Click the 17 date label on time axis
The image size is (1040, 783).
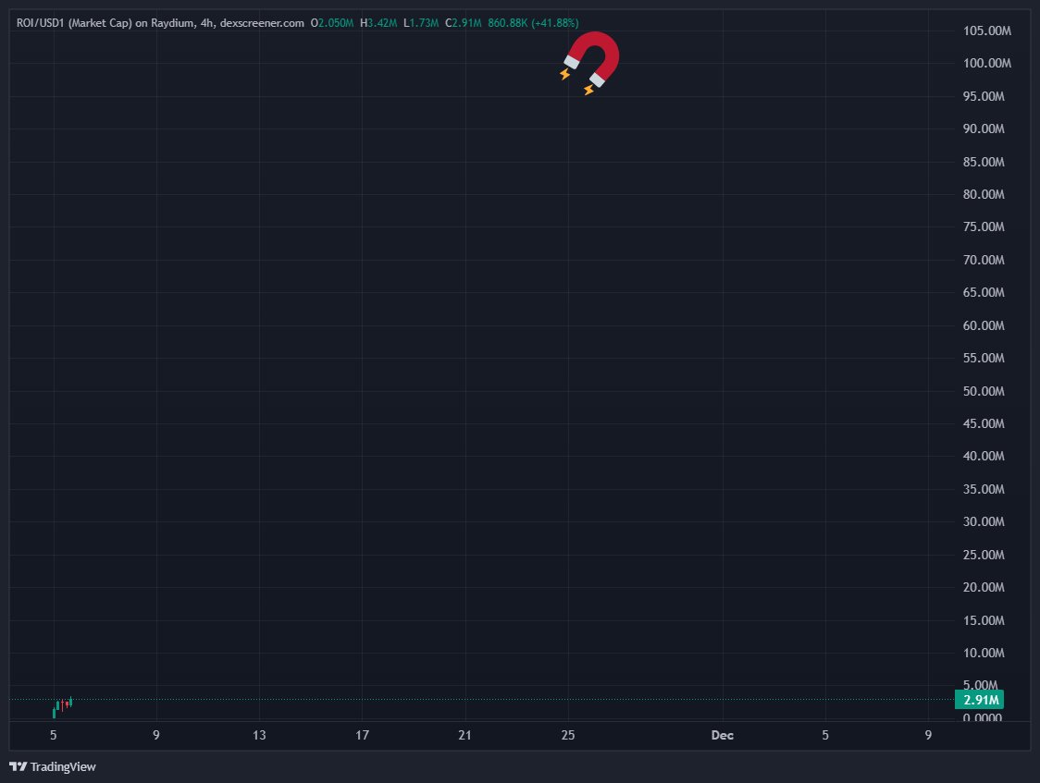(362, 735)
